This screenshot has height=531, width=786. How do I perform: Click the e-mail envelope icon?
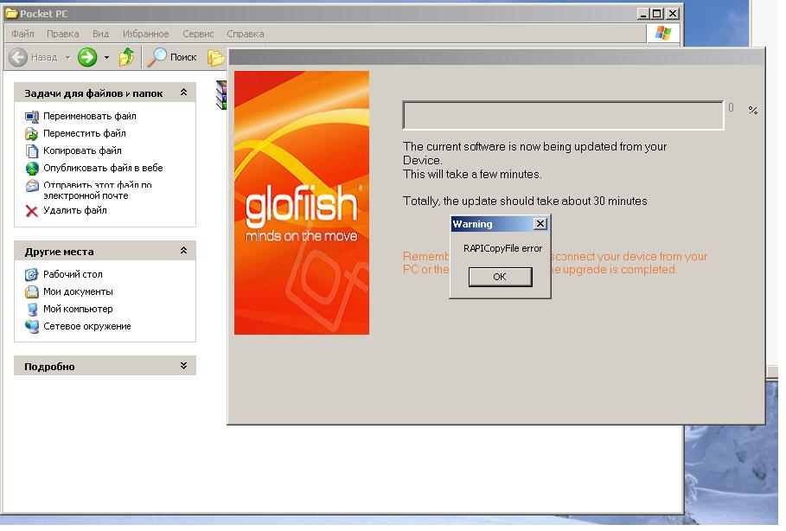32,186
